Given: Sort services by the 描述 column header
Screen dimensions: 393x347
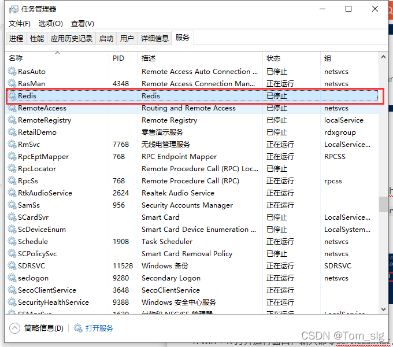Looking at the screenshot, I should pyautogui.click(x=200, y=58).
